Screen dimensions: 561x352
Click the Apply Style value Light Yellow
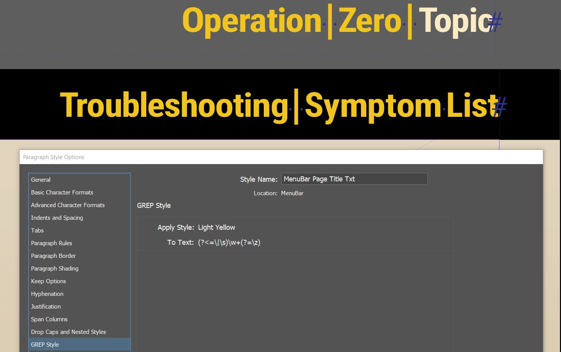217,227
